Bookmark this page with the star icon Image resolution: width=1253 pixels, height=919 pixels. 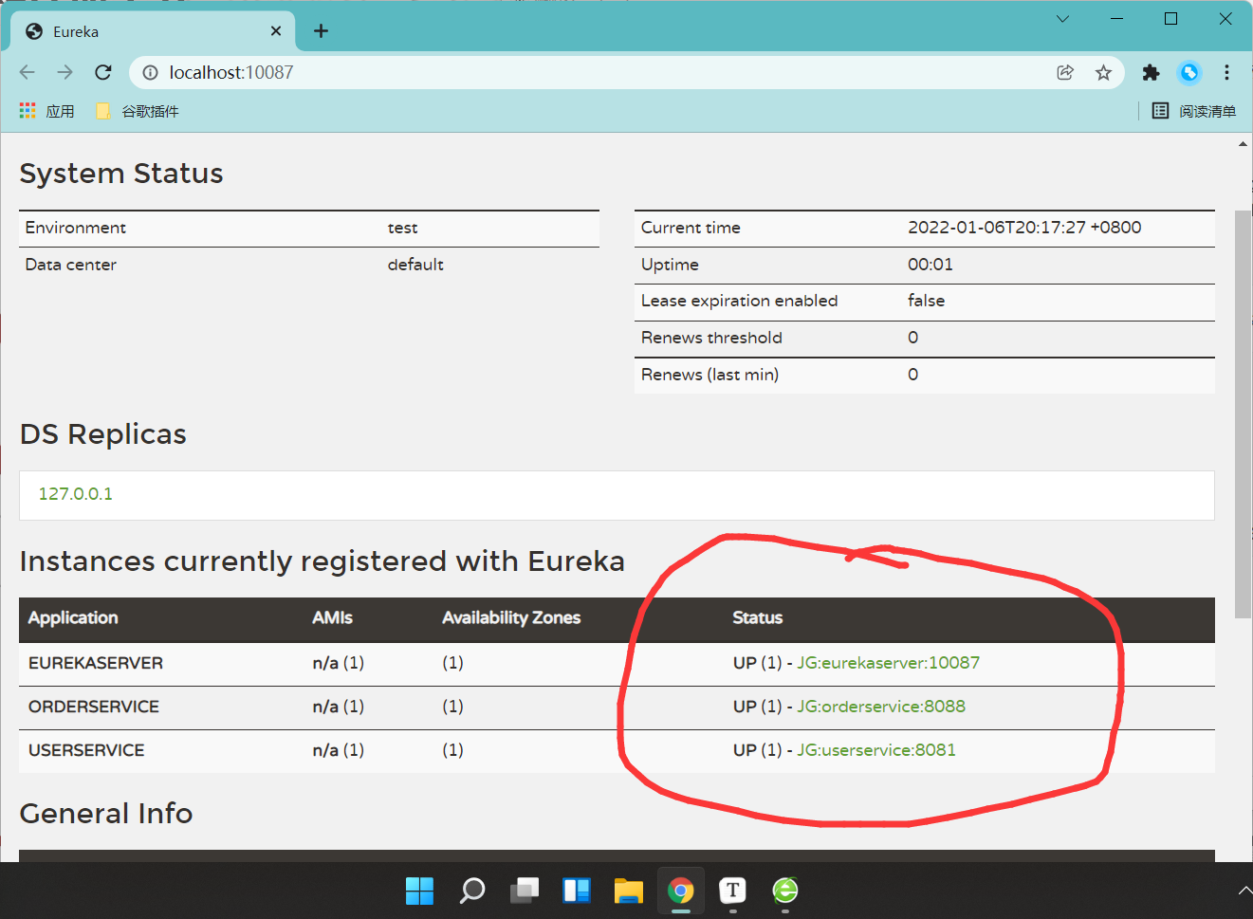tap(1103, 72)
